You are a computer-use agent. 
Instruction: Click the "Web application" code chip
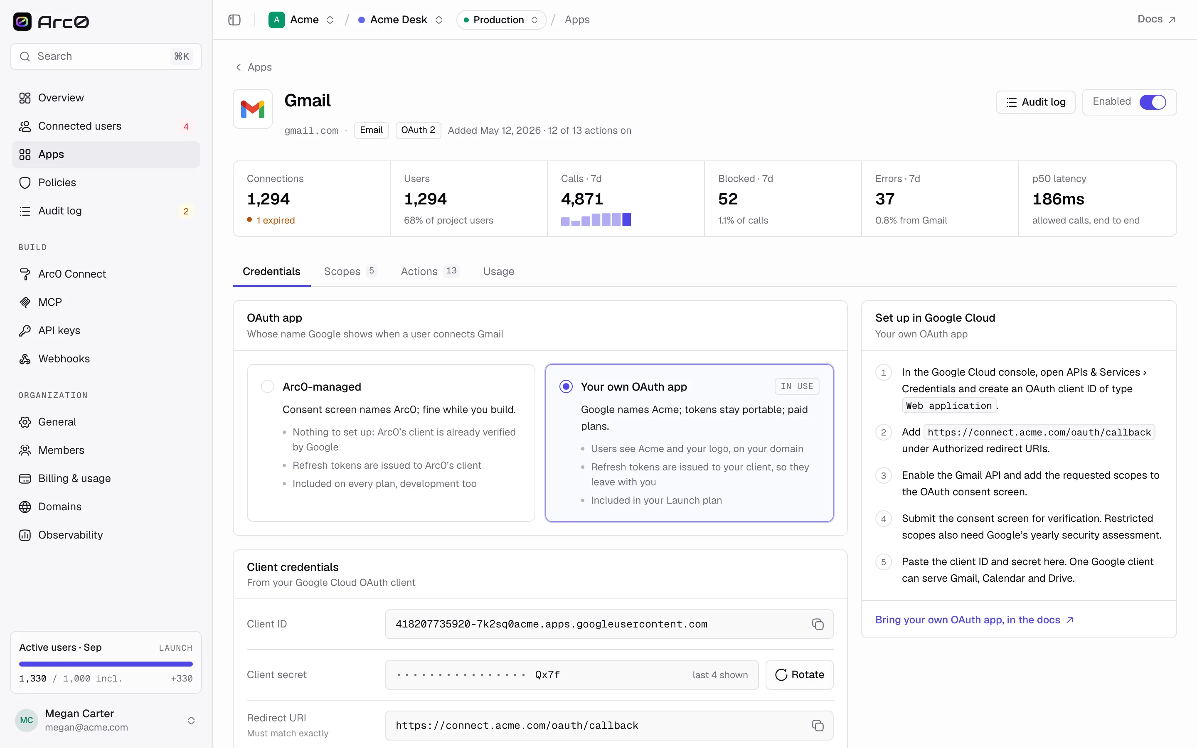949,406
